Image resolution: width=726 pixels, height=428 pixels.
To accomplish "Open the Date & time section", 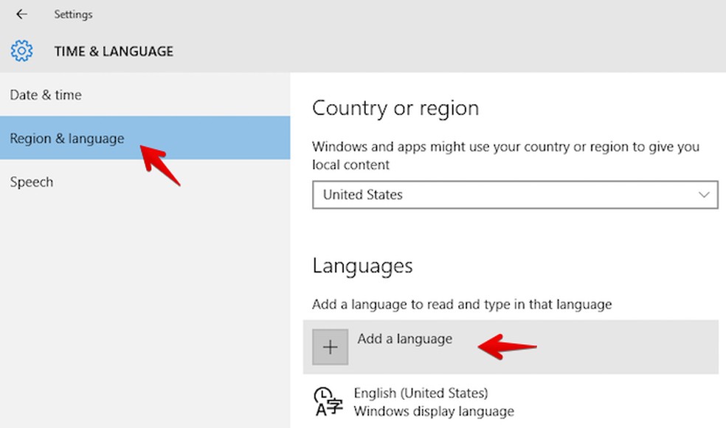I will point(46,95).
